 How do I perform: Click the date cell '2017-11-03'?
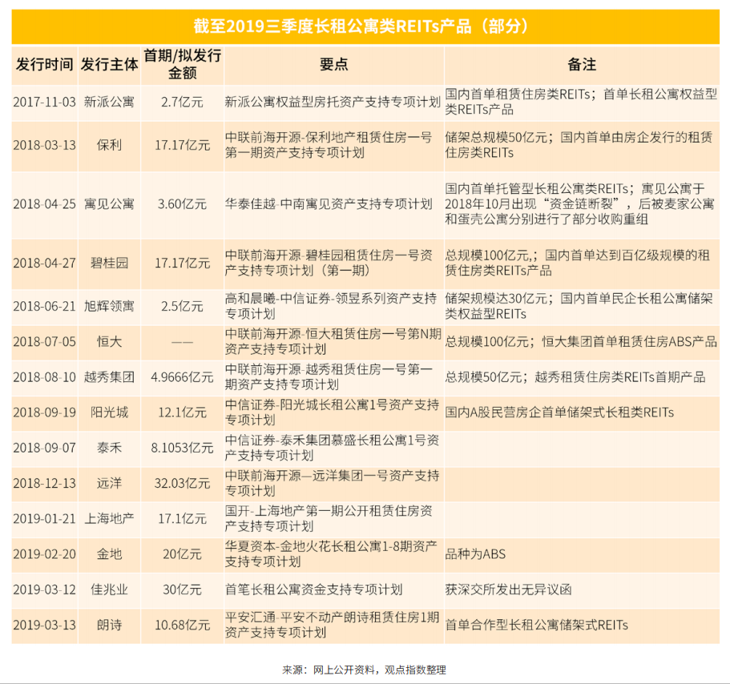point(45,102)
